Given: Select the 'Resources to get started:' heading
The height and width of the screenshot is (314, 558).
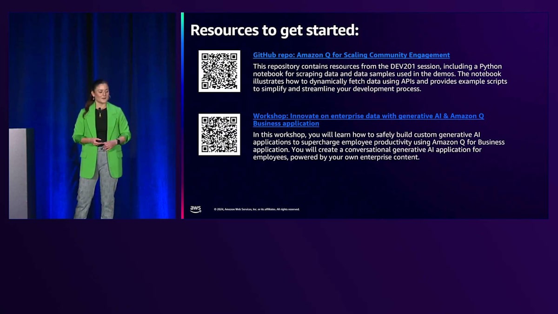Looking at the screenshot, I should [274, 30].
